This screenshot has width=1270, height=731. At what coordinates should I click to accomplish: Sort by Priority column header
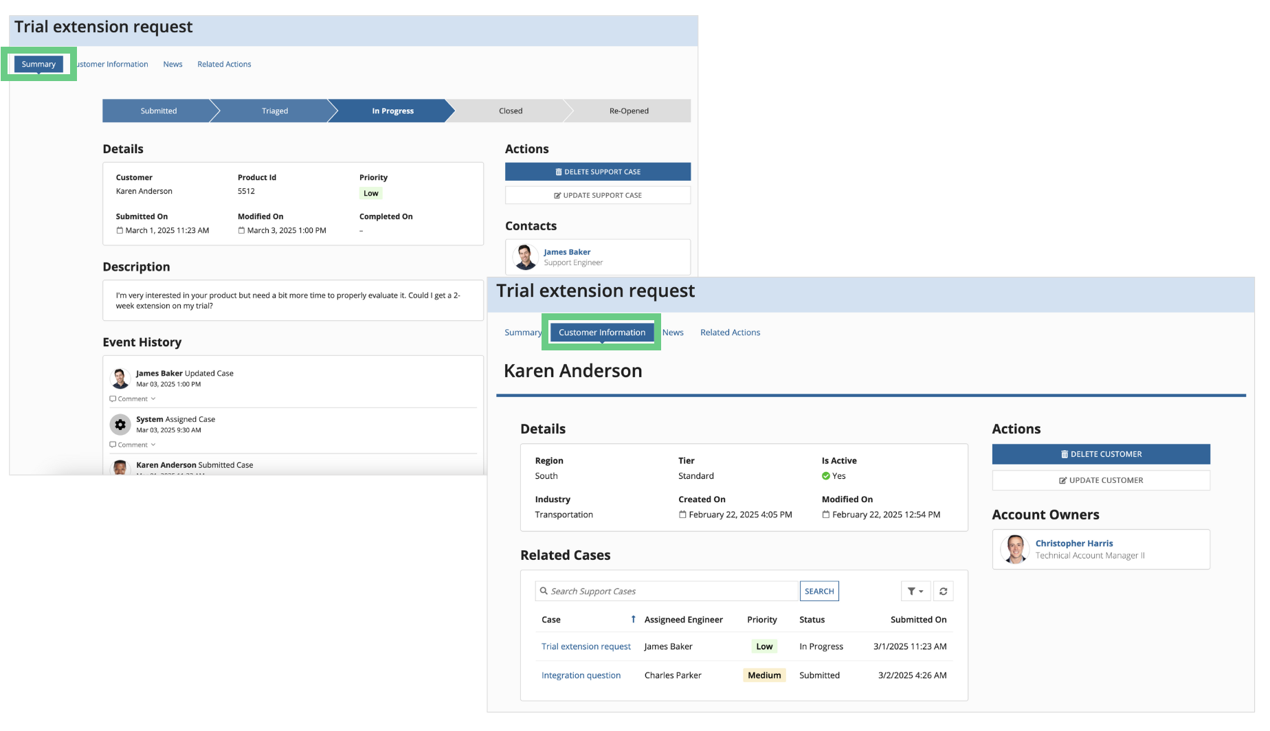pos(762,620)
